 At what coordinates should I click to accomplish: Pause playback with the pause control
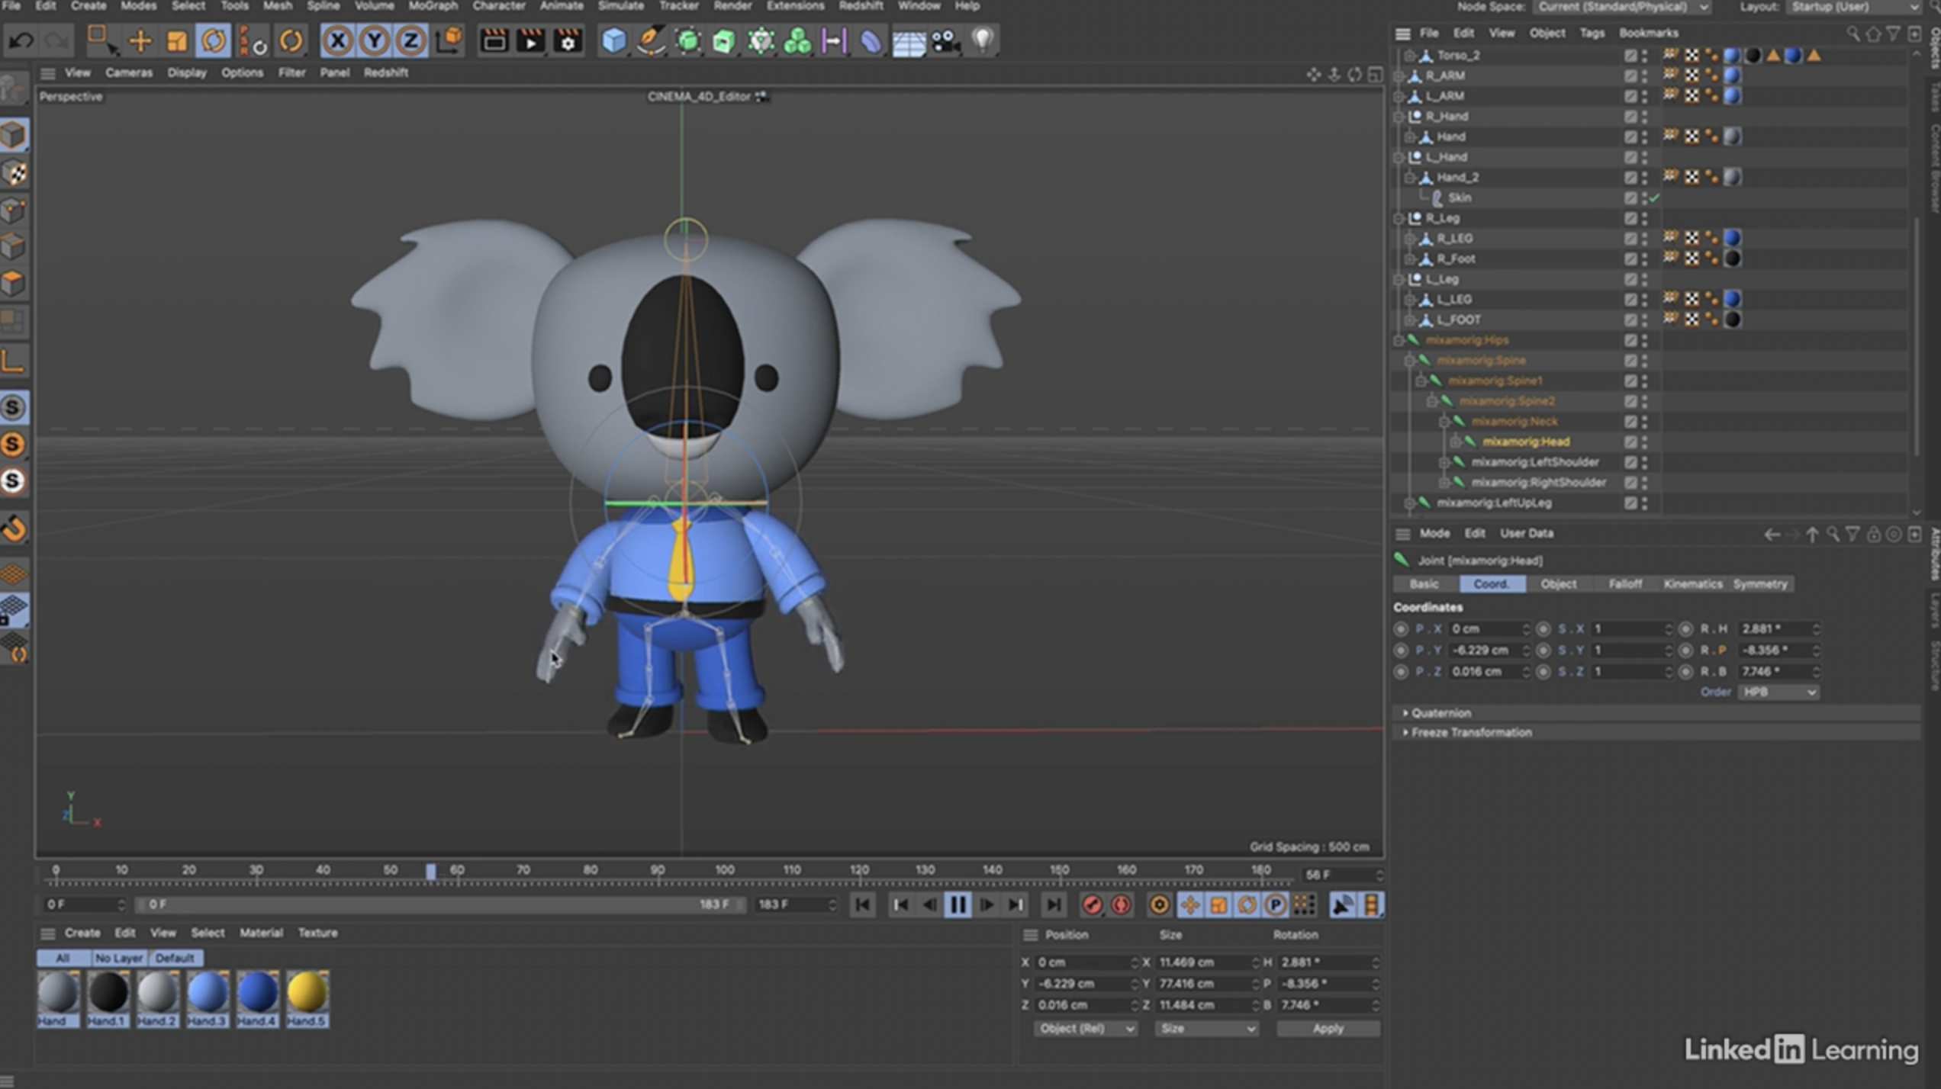tap(958, 904)
